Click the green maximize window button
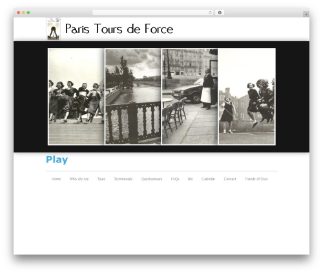 pos(28,13)
